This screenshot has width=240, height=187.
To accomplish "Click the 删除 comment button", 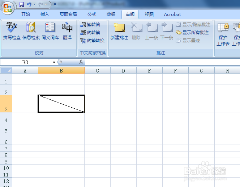I will click(x=136, y=32).
